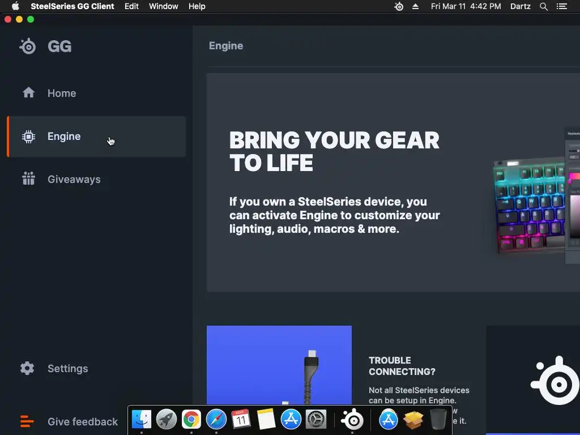This screenshot has width=580, height=435.
Task: Open the SteelSeries GG Client menu
Action: (72, 6)
